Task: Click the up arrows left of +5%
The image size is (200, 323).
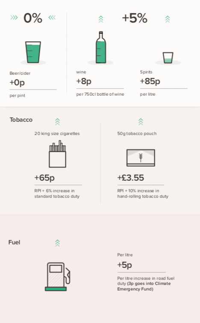Action: coord(101,19)
